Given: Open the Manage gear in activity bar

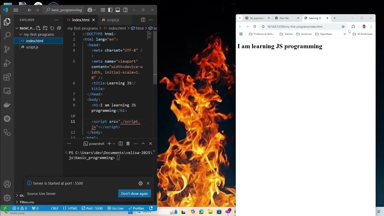Looking at the screenshot, I should (7, 198).
